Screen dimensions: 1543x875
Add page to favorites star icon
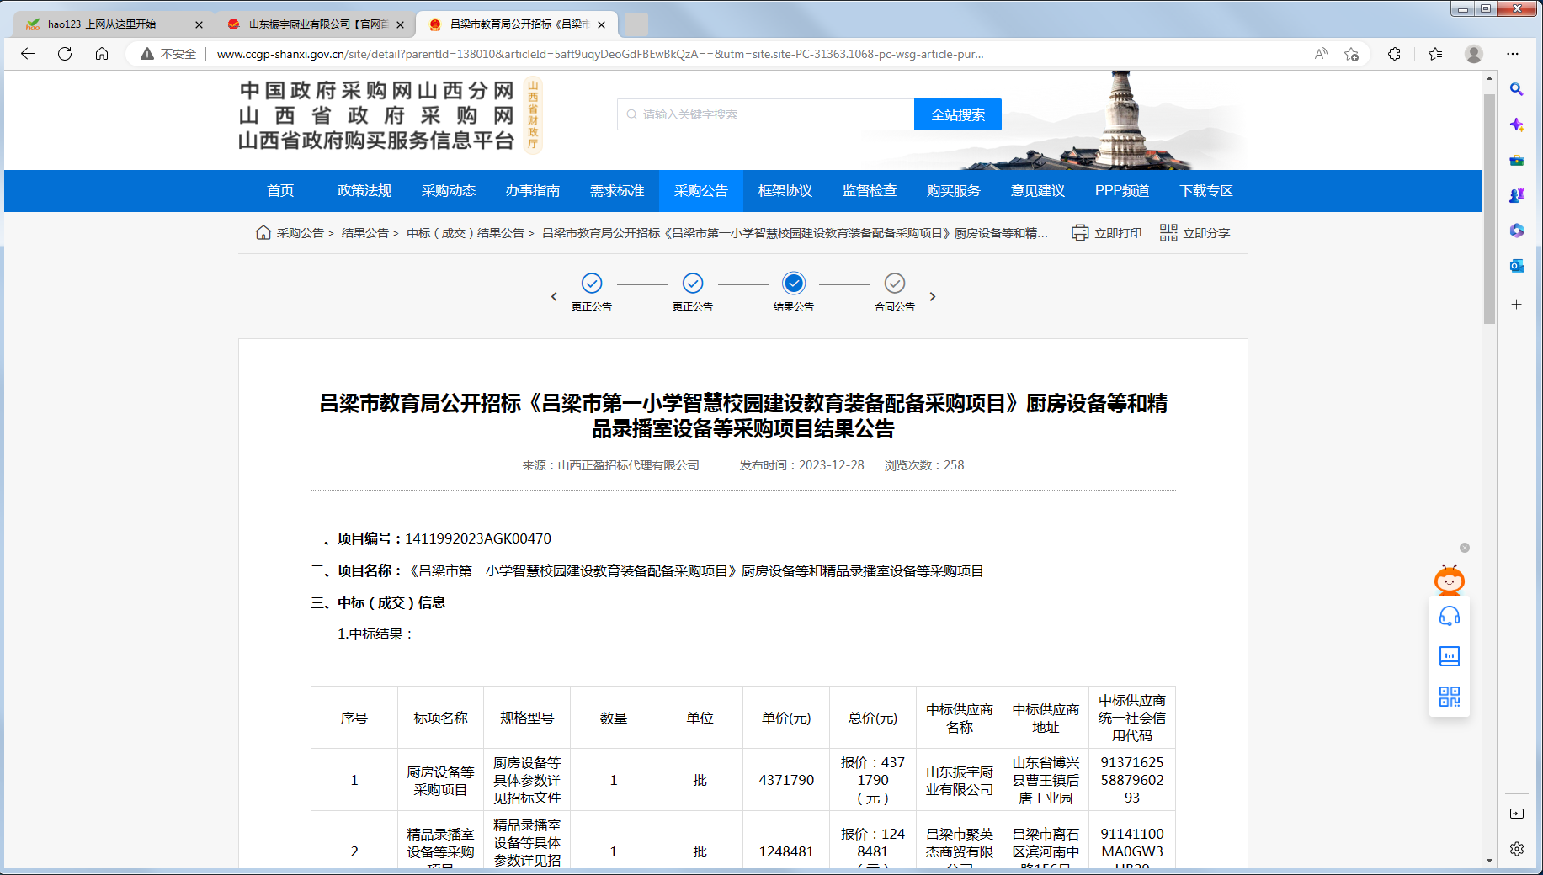[x=1352, y=54]
